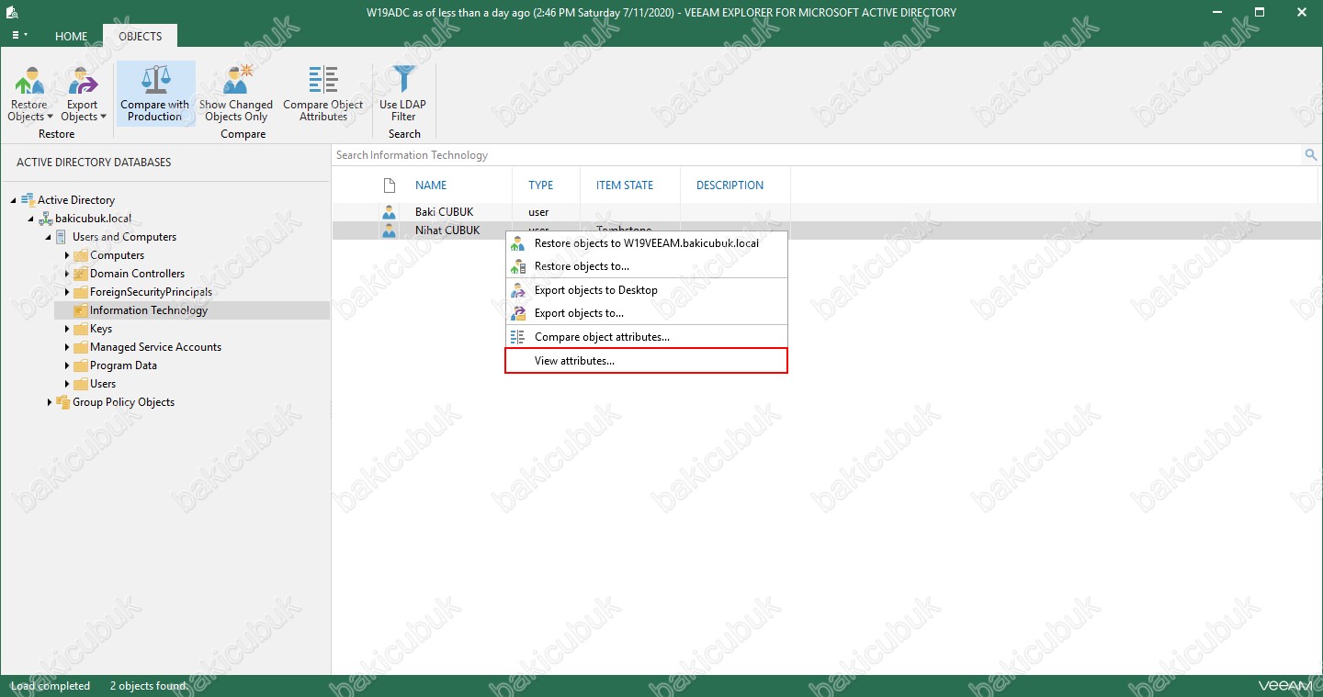Click the Information Technology folder icon
Viewport: 1323px width, 697px height.
80,310
